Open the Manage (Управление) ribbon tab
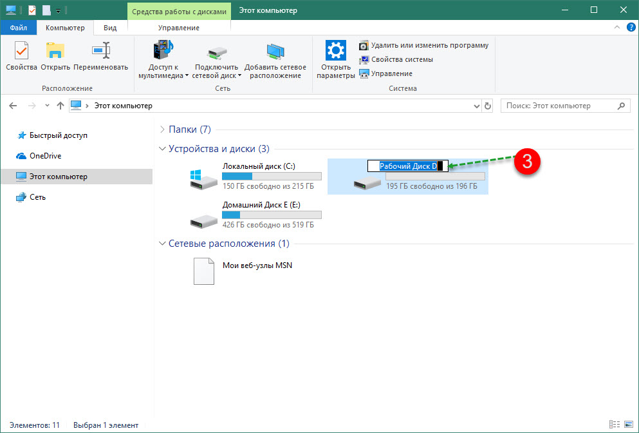Viewport: 639px width, 433px height. pyautogui.click(x=179, y=28)
